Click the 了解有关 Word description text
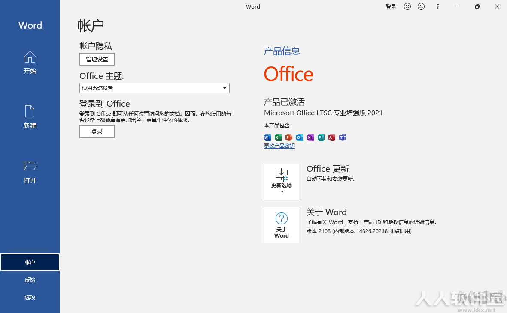This screenshot has height=313, width=507. click(372, 222)
